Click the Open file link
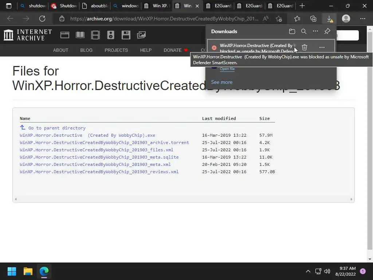Image resolution: width=373 pixels, height=280 pixels. pyautogui.click(x=227, y=69)
